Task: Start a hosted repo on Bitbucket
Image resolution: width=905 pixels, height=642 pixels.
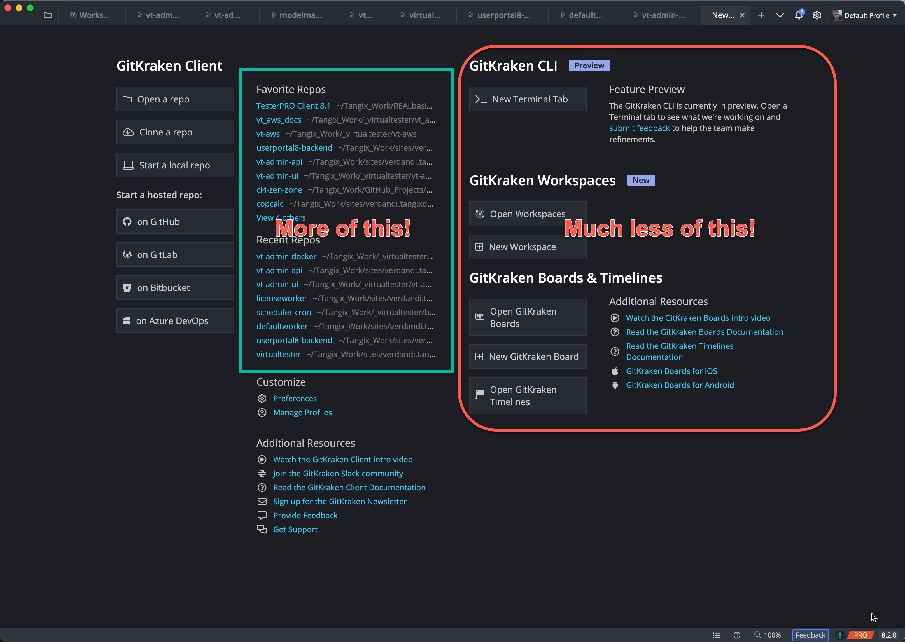Action: click(x=175, y=288)
